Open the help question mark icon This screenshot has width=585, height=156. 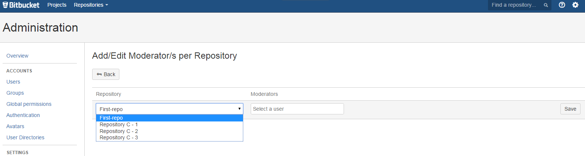pos(562,5)
